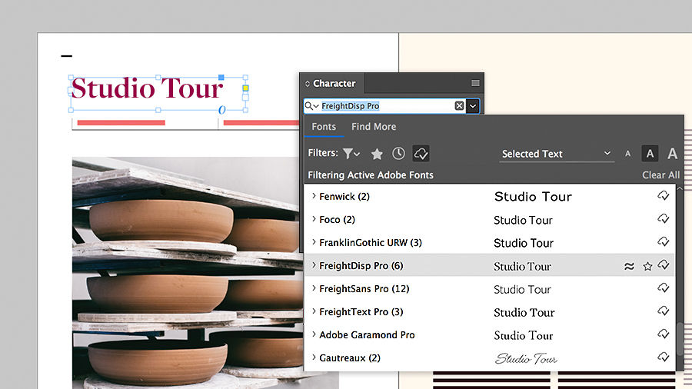692x389 pixels.
Task: Select the Studio Tour heading text frame
Action: coord(158,94)
